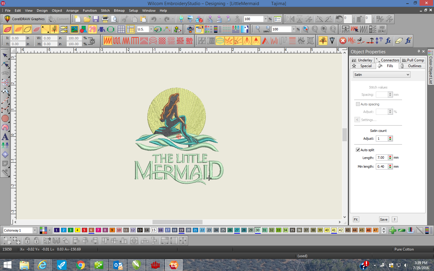This screenshot has width=434, height=271.
Task: Click the Print icon
Action: [x=105, y=19]
